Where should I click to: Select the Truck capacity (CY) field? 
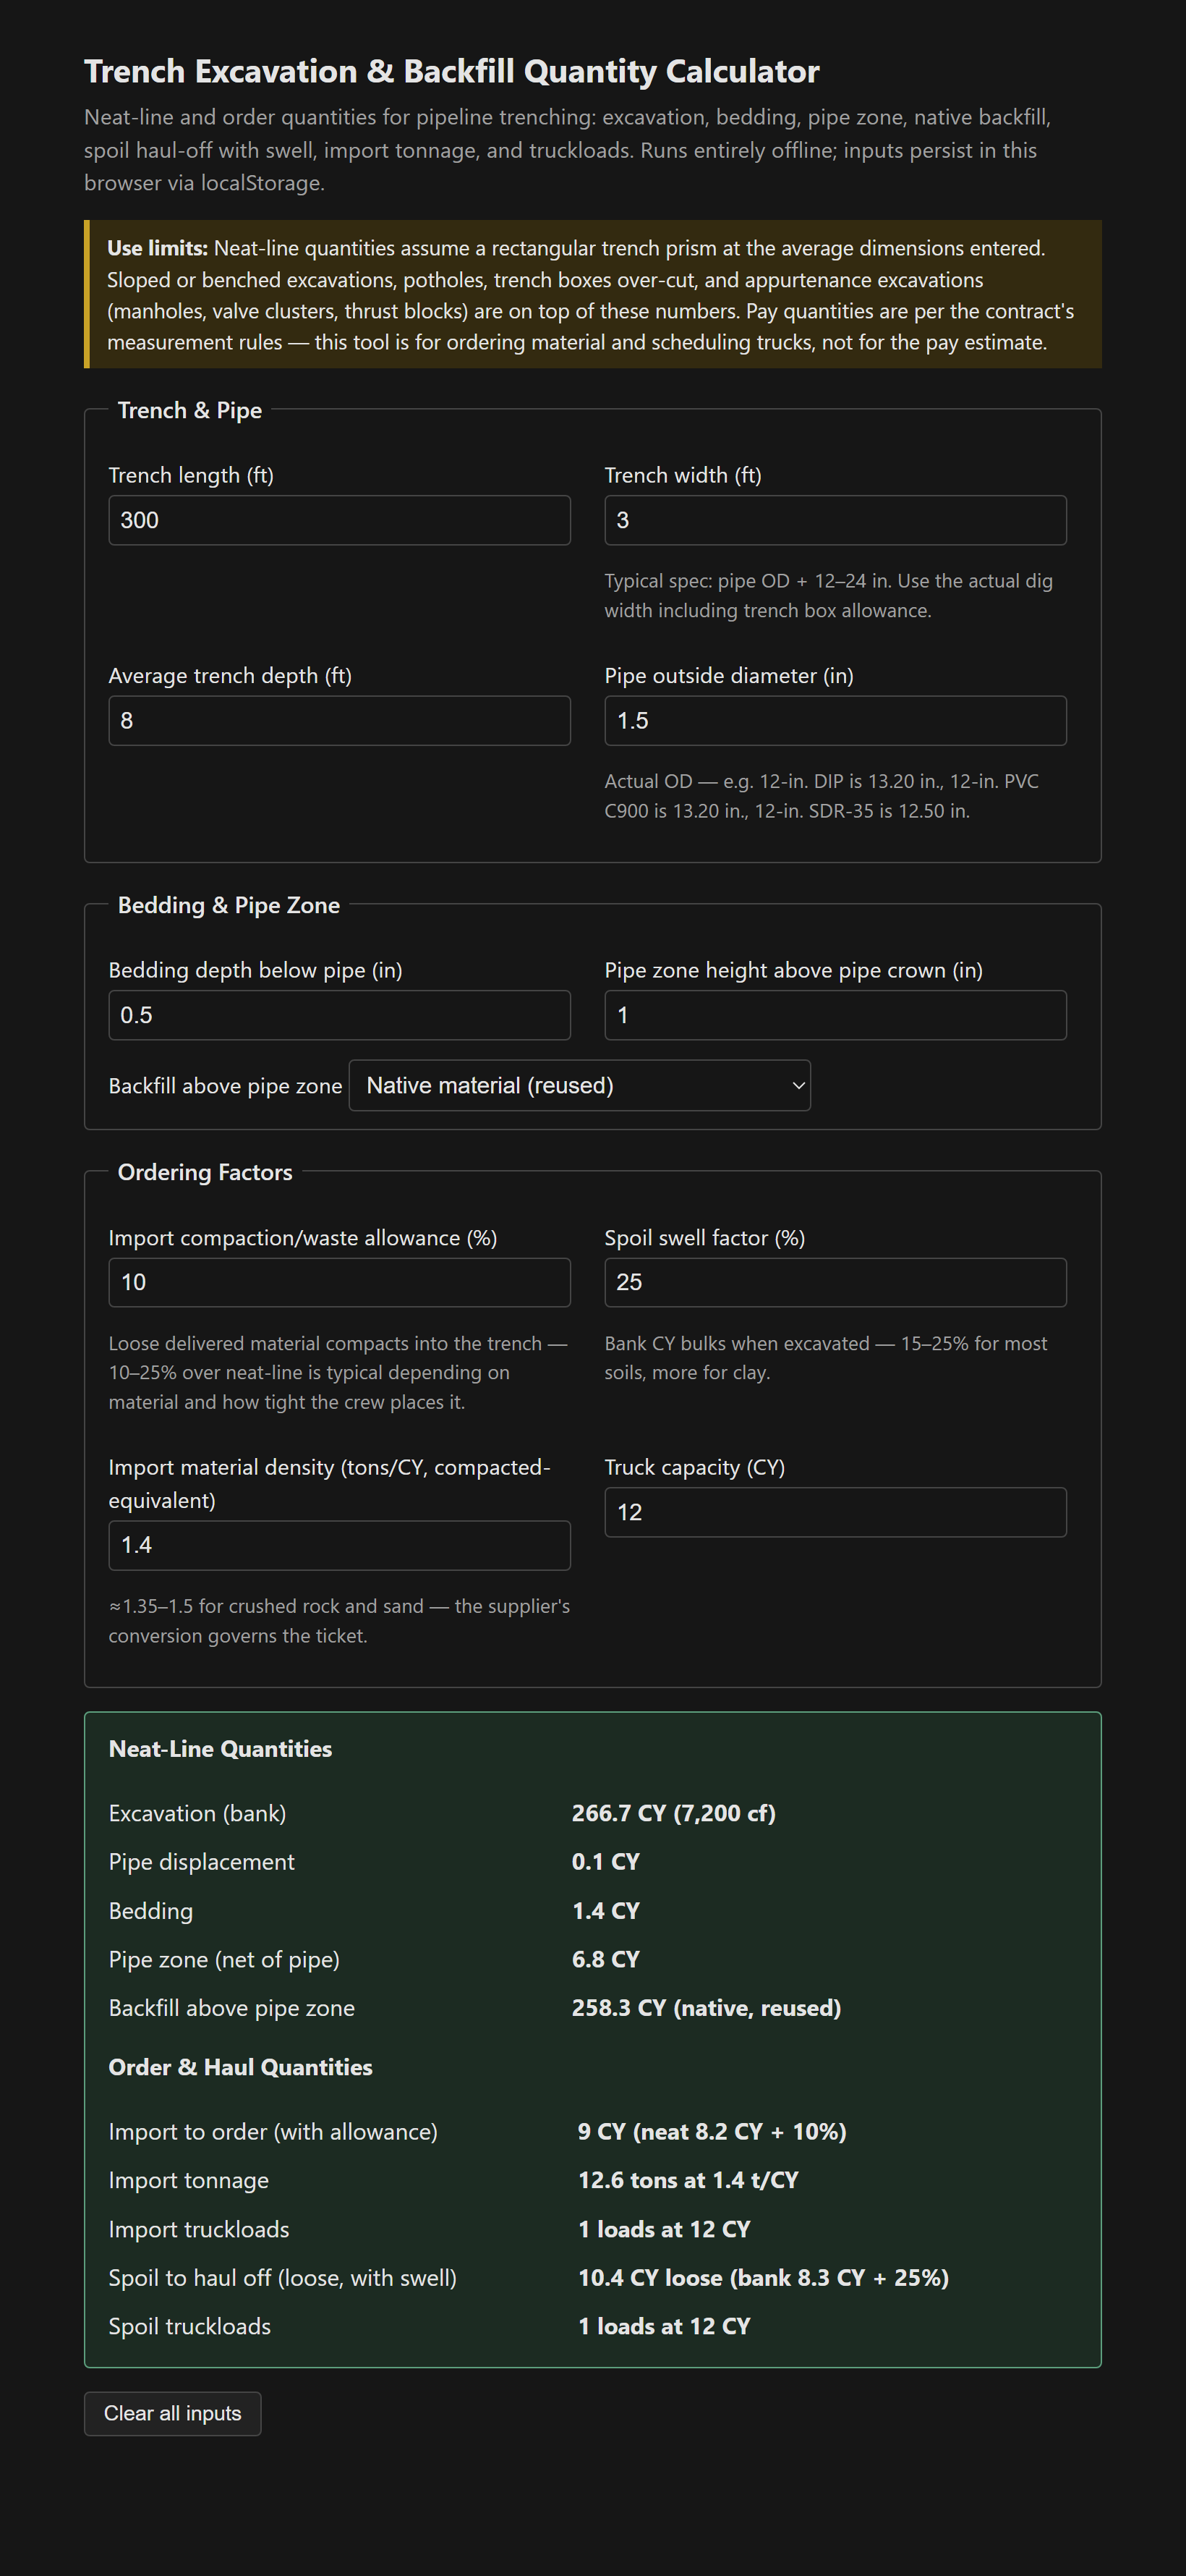pyautogui.click(x=835, y=1512)
